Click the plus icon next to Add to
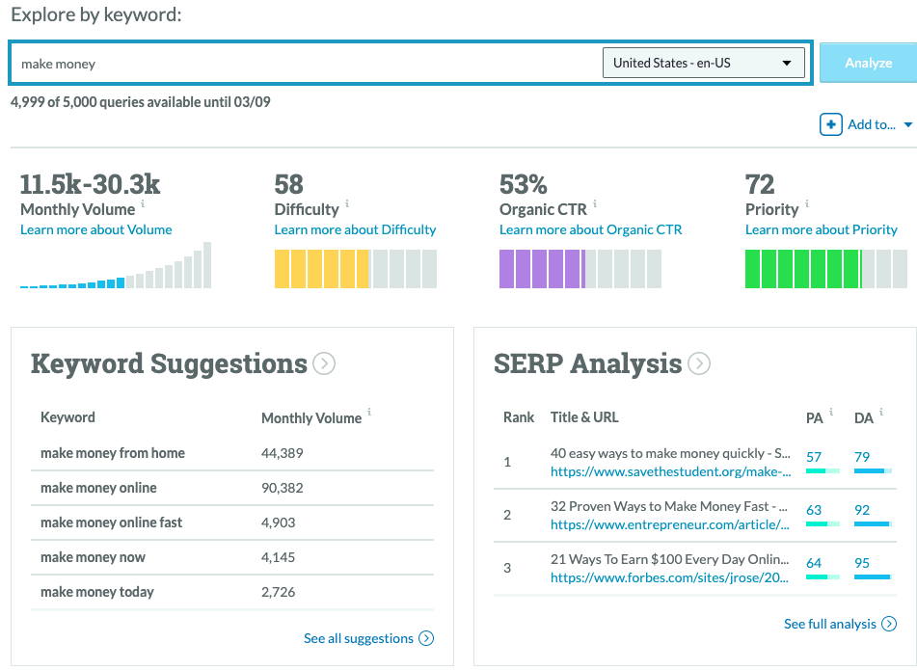Image resolution: width=917 pixels, height=670 pixels. pyautogui.click(x=830, y=124)
